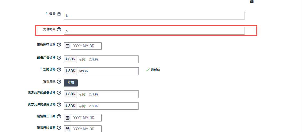Click help icon for 卖方允许的最低价格
303x132 pixels.
[59, 93]
